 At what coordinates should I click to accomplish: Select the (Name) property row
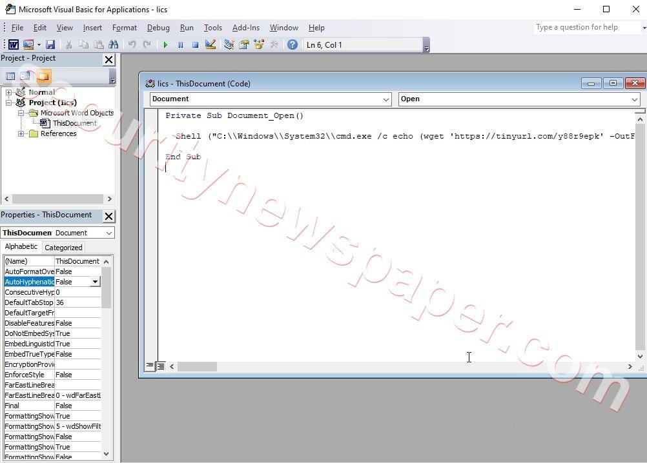pyautogui.click(x=52, y=261)
